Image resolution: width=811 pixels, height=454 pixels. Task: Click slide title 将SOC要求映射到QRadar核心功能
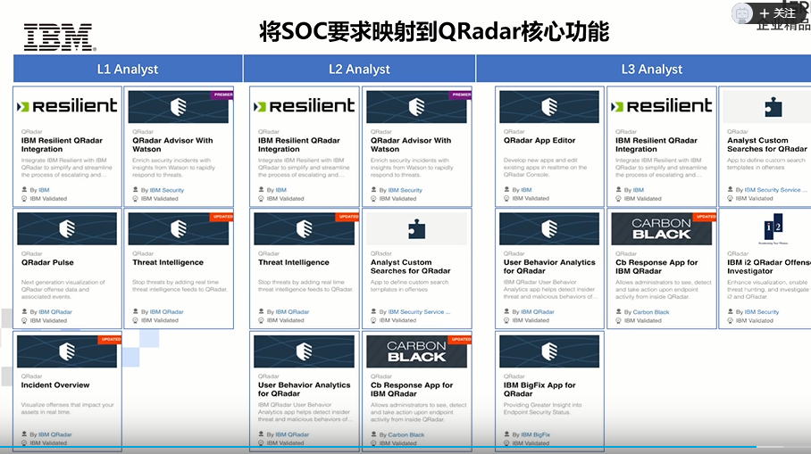(x=434, y=31)
